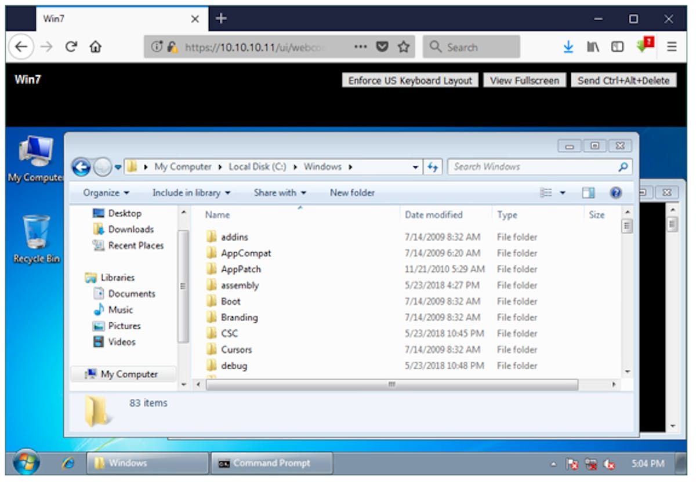Open Firefox library icon
Image resolution: width=696 pixels, height=484 pixels.
593,48
